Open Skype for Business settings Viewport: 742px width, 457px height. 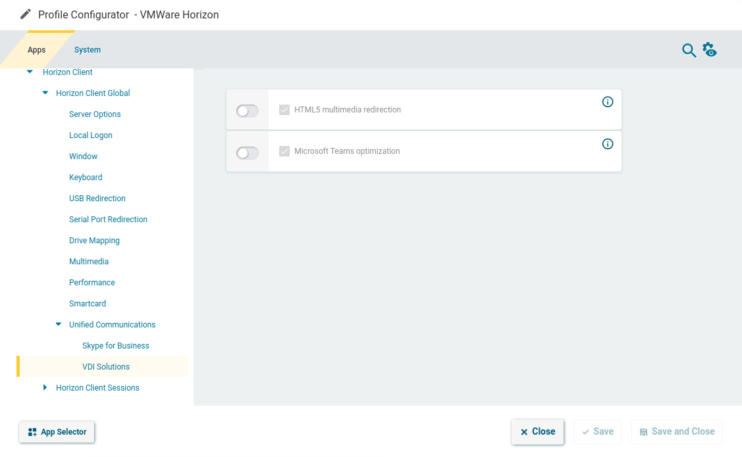(115, 345)
